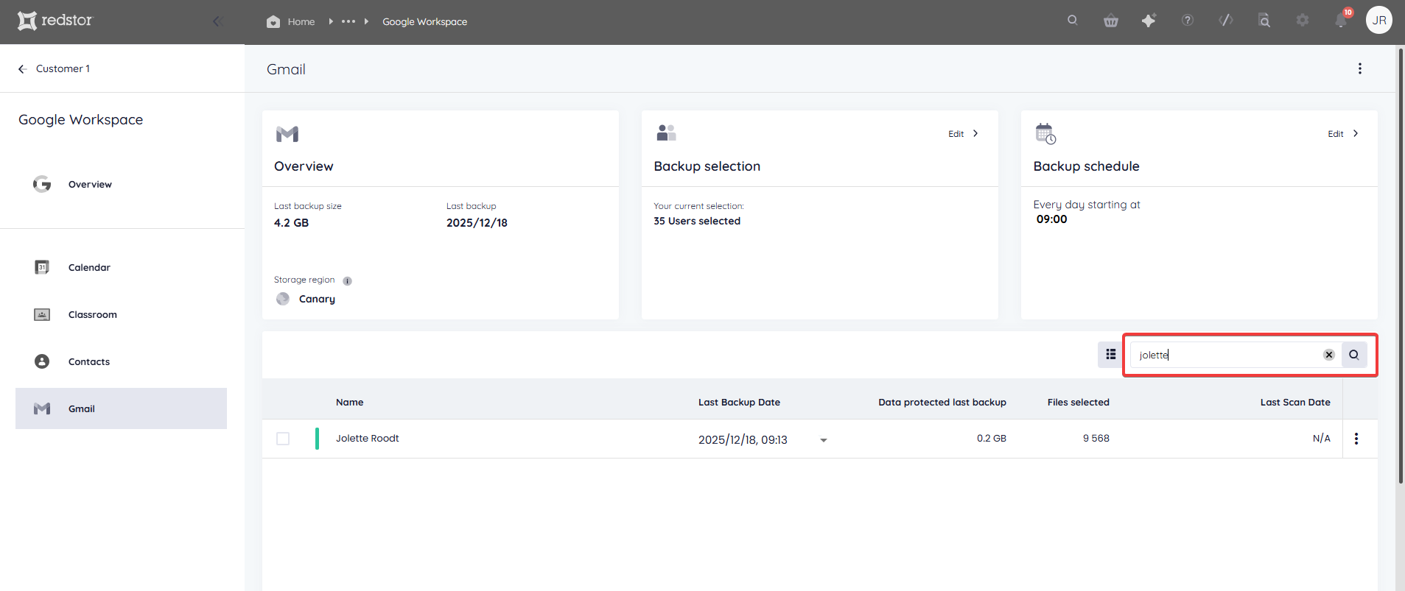Viewport: 1405px width, 591px height.
Task: Sort by Files selected column
Action: 1079,402
